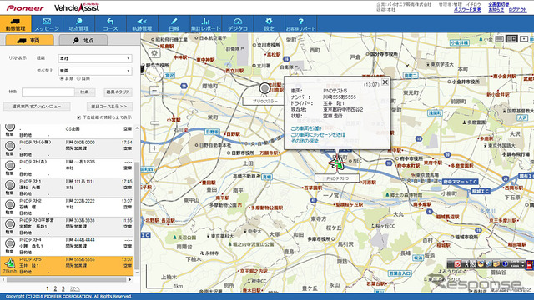This screenshot has height=300, width=534.
Task: Switch to the 車両 truck sub-tab
Action: pyautogui.click(x=30, y=40)
